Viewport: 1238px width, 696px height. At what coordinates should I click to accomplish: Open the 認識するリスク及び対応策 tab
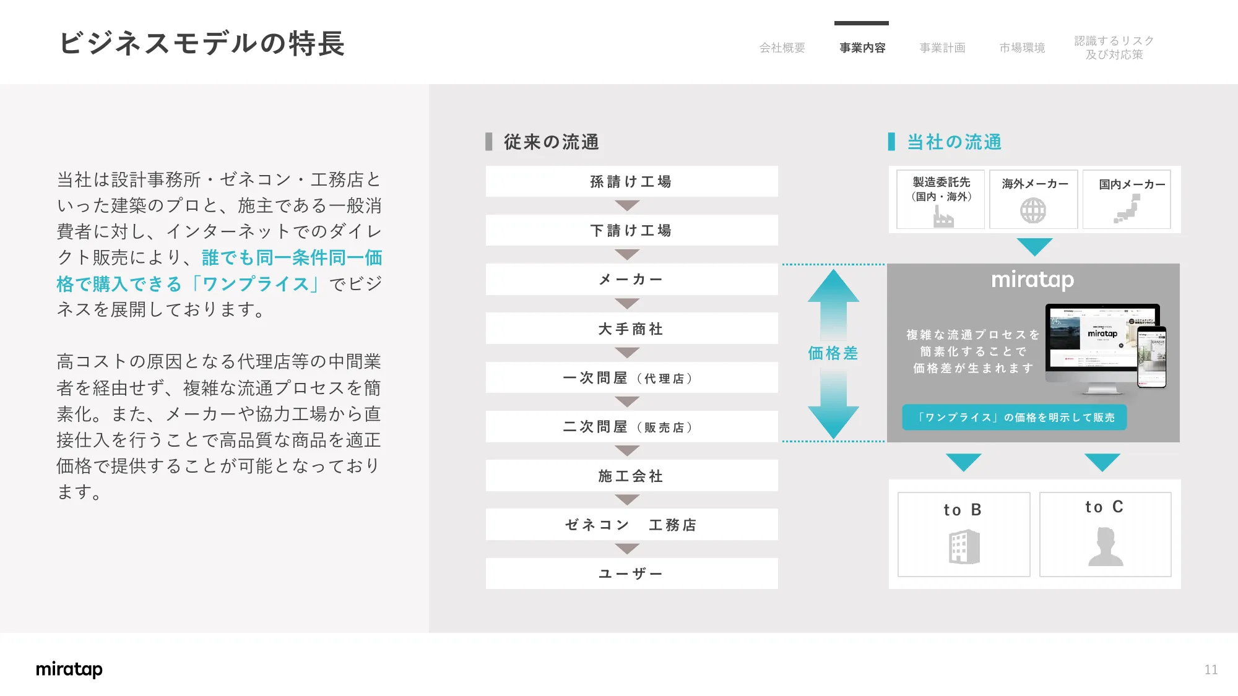coord(1114,48)
